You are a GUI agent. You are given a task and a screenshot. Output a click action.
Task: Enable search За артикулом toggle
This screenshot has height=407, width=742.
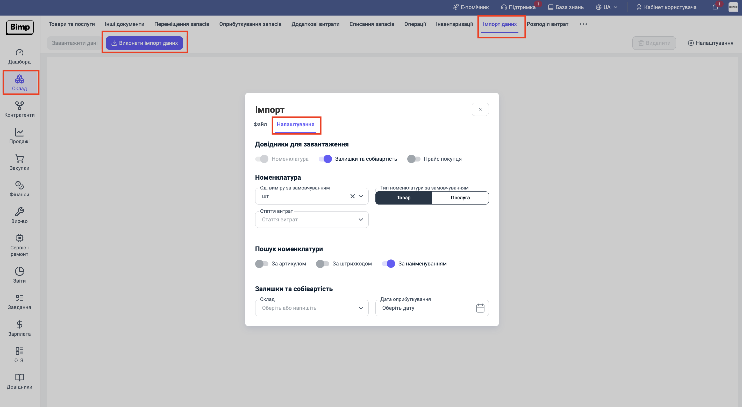pyautogui.click(x=262, y=263)
